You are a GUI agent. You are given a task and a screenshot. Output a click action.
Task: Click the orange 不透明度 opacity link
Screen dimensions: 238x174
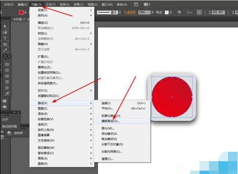(130, 12)
